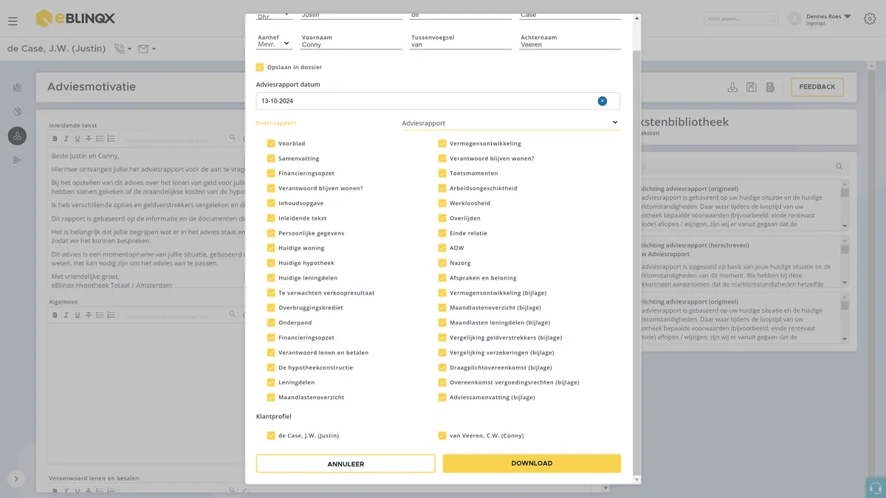Insert bullet list in the Inleidende tekst toolbar
The width and height of the screenshot is (886, 498).
100,139
